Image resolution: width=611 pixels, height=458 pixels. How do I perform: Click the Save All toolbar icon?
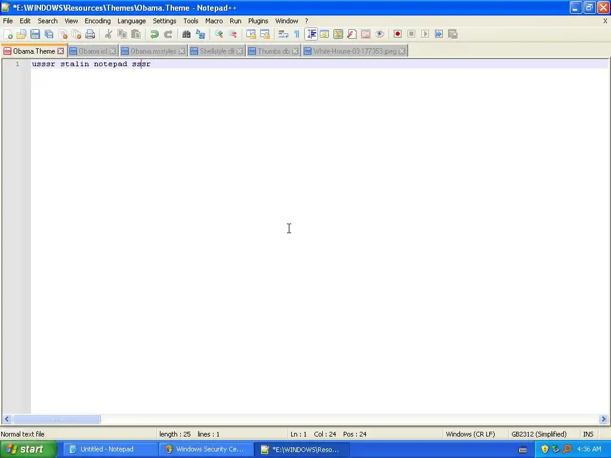click(49, 34)
